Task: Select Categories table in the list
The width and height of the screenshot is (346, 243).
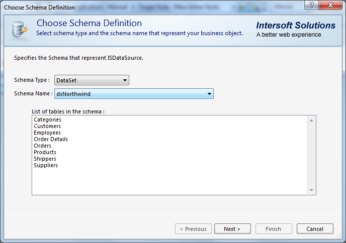Action: (47, 119)
